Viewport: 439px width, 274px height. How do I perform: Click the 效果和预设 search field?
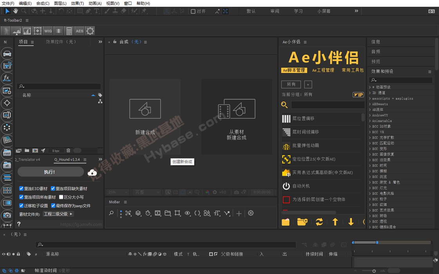(401, 80)
